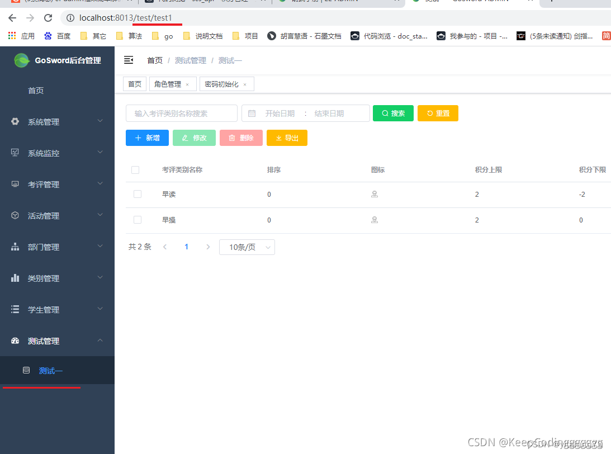
Task: Click the calendar icon in the date picker
Action: pyautogui.click(x=252, y=113)
